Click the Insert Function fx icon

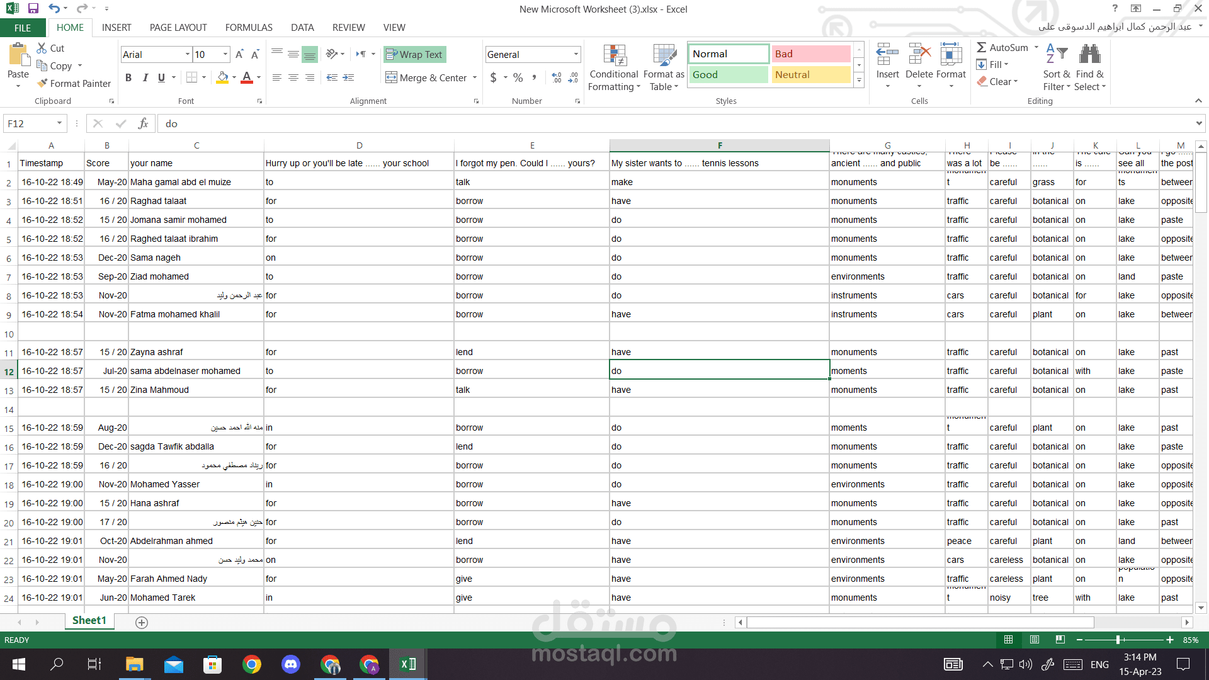coord(144,123)
